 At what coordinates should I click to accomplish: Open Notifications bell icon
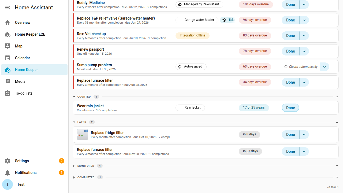click(8, 173)
